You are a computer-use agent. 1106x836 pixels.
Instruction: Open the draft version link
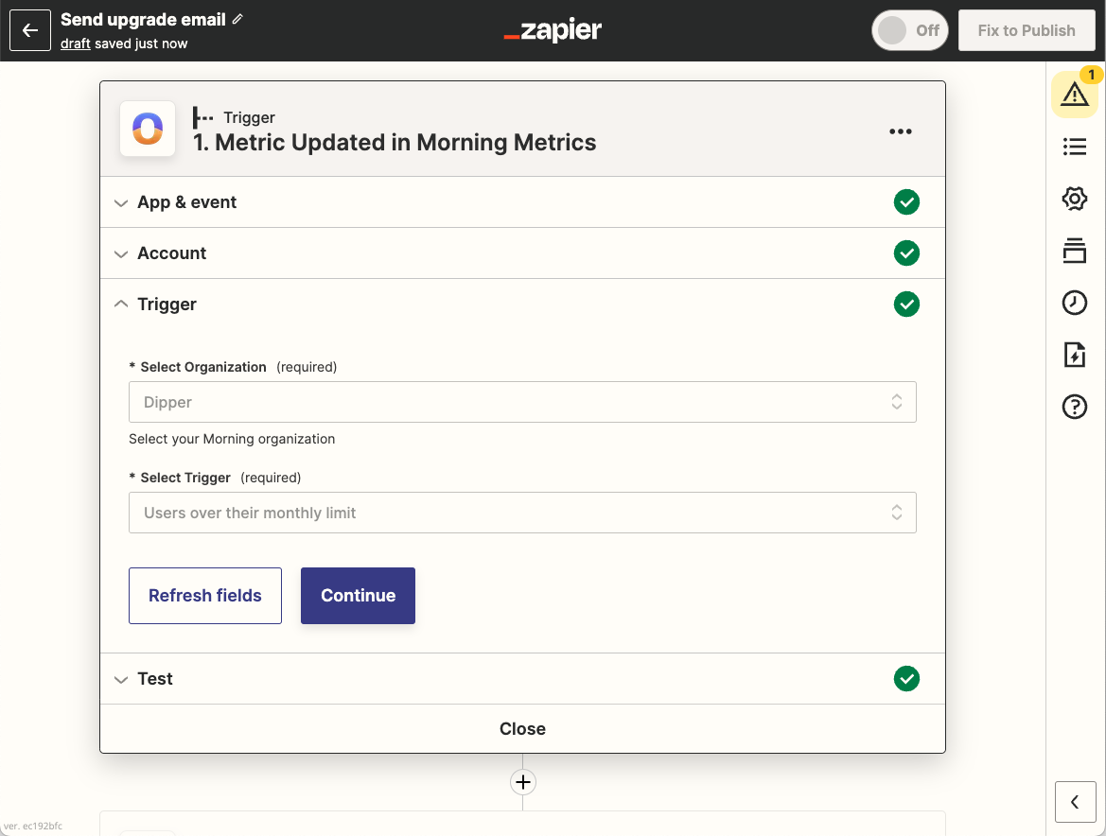coord(75,44)
